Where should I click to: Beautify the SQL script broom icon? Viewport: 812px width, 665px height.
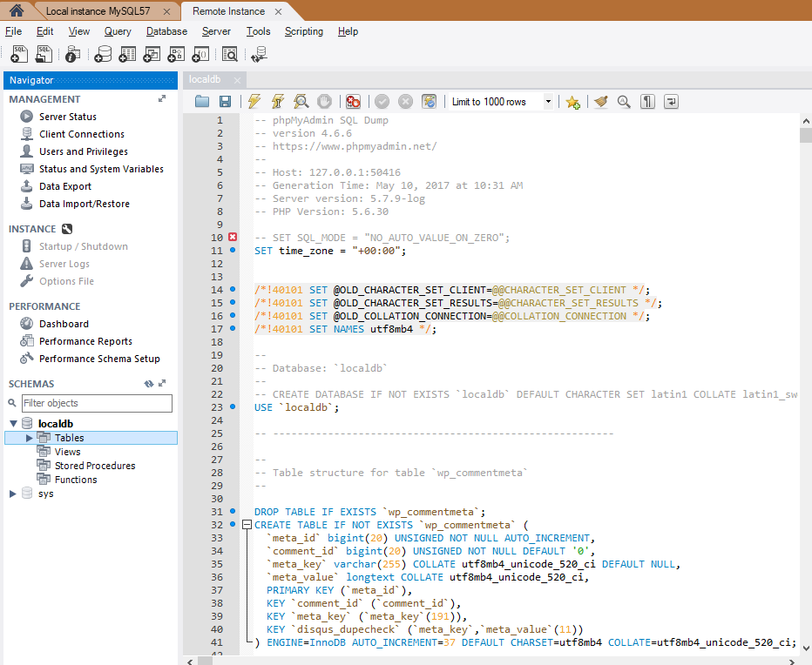[x=600, y=102]
